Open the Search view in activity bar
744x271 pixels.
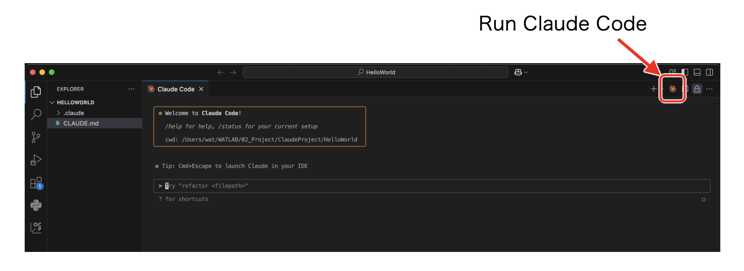(36, 114)
